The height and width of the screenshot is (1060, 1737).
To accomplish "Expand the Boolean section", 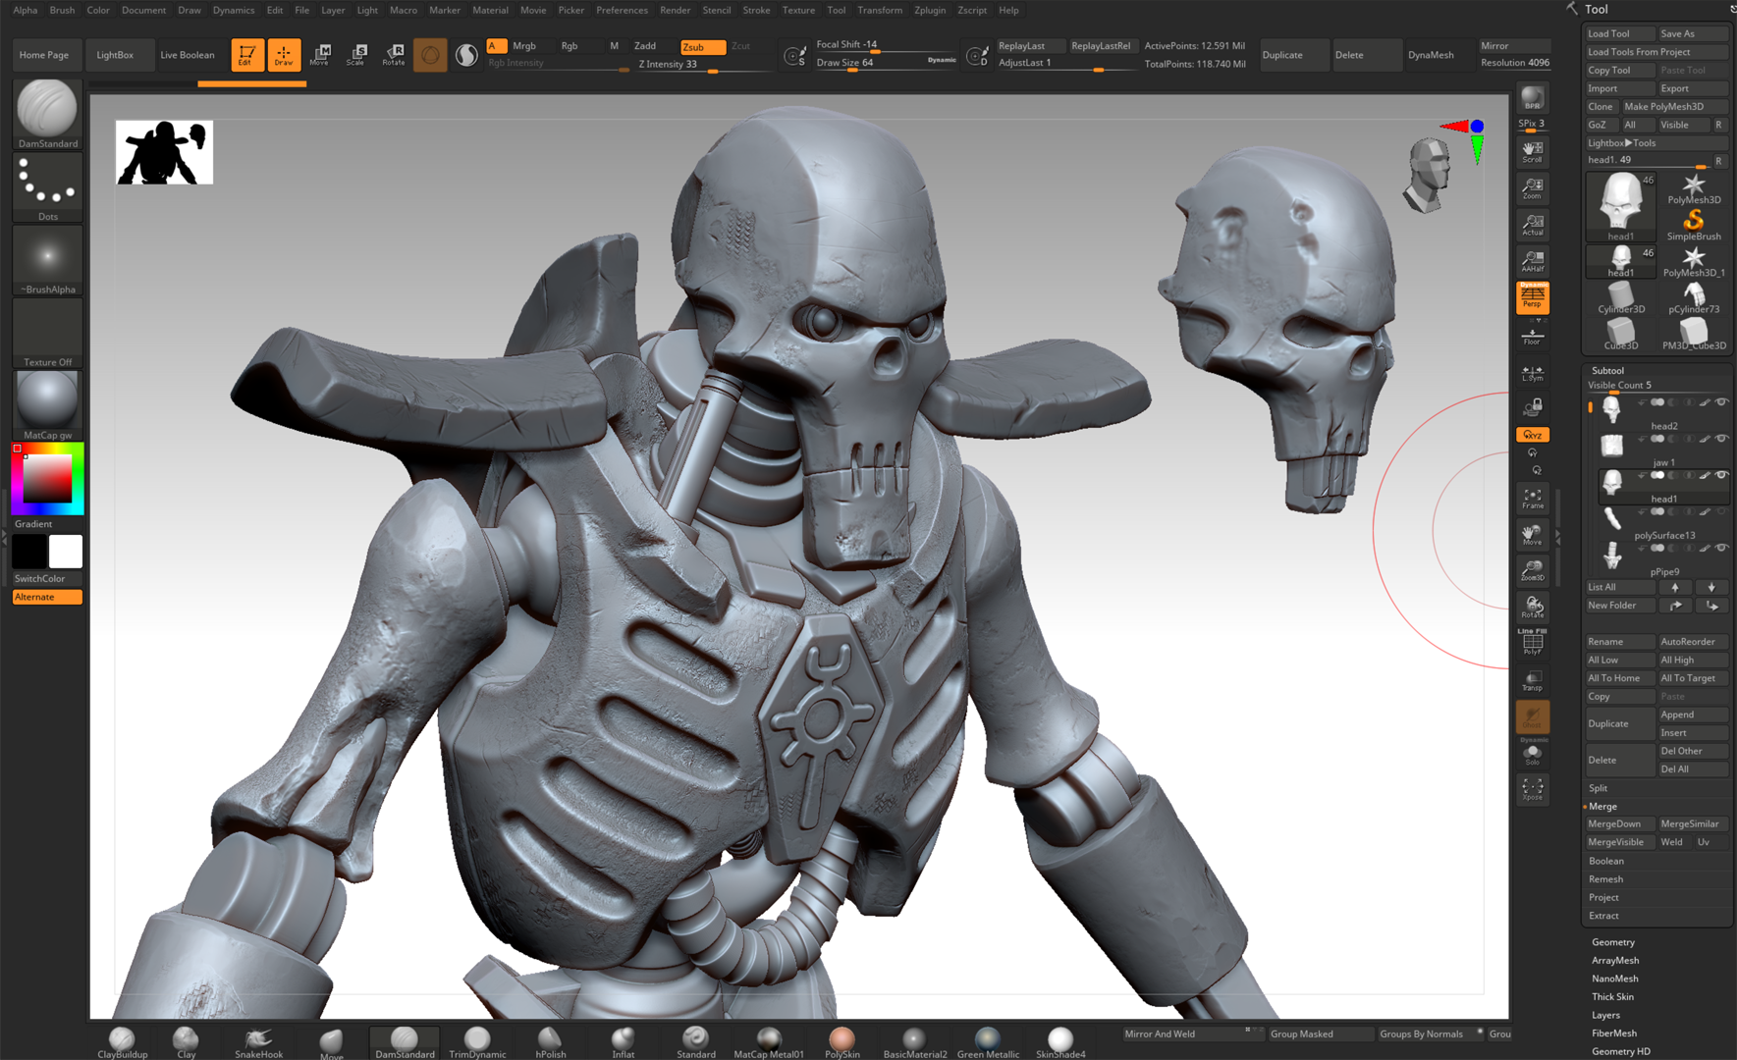I will [x=1606, y=861].
